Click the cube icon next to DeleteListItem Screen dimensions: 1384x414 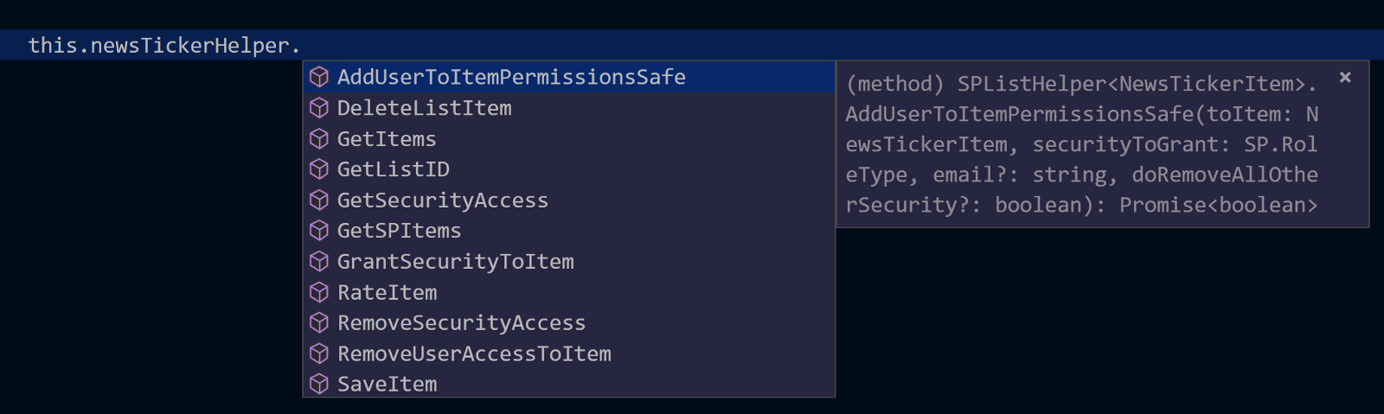319,108
